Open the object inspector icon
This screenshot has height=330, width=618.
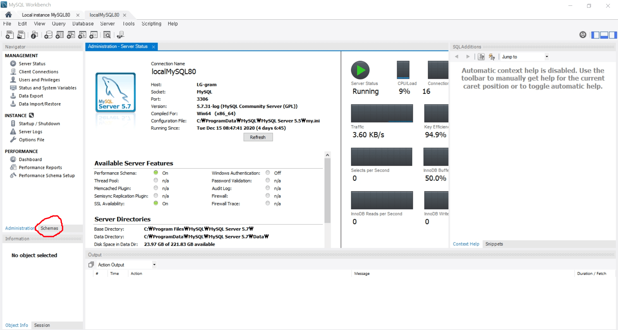click(34, 35)
